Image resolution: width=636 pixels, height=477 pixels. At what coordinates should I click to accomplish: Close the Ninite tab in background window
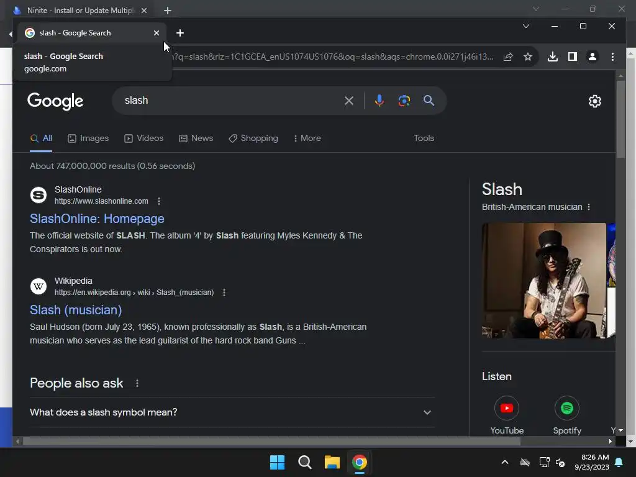pos(144,11)
